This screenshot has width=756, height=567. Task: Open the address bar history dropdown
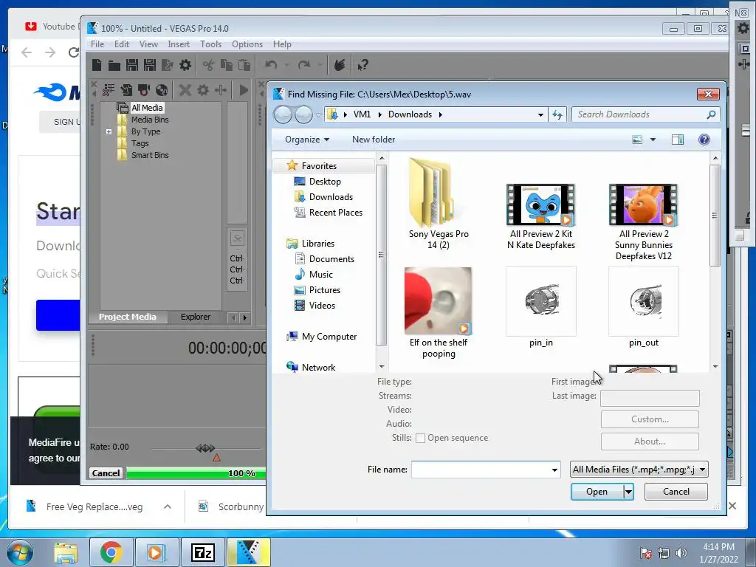[540, 114]
